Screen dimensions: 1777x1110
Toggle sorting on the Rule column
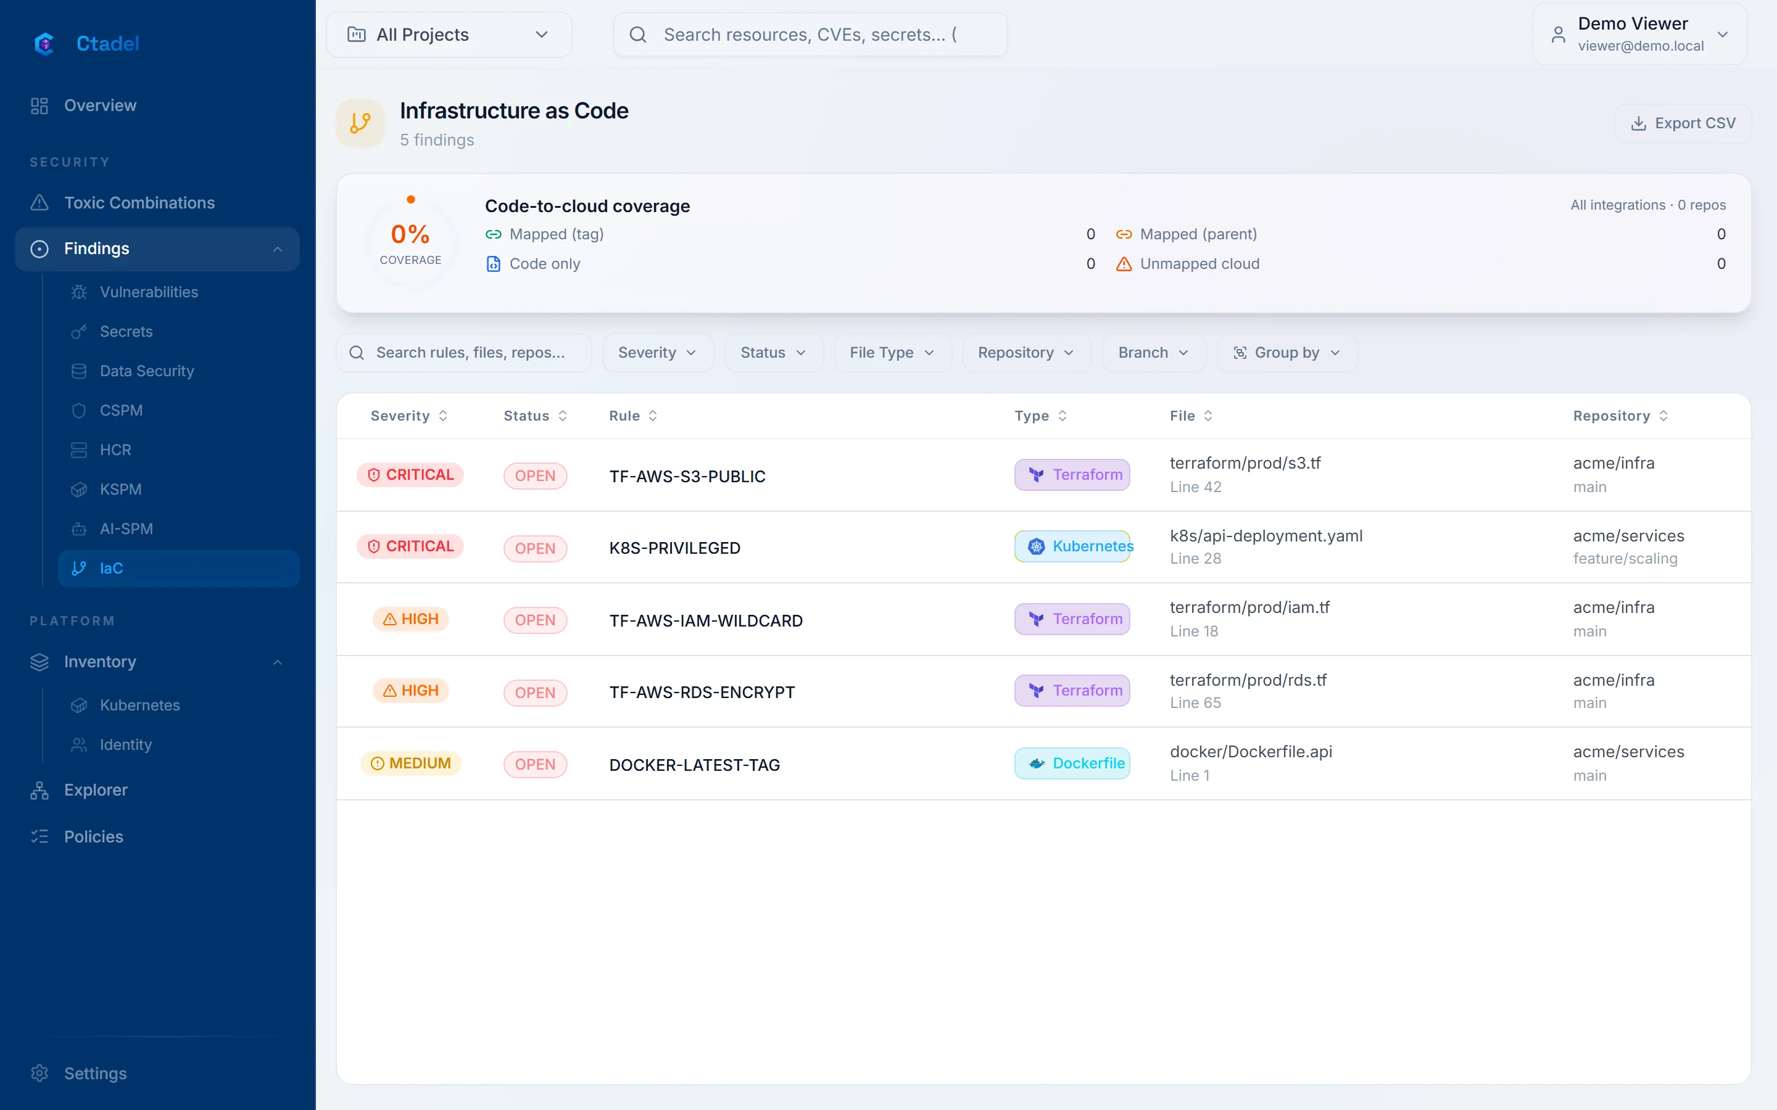click(633, 416)
